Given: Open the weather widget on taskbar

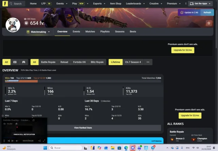Looking at the screenshot, I should click(9, 148).
